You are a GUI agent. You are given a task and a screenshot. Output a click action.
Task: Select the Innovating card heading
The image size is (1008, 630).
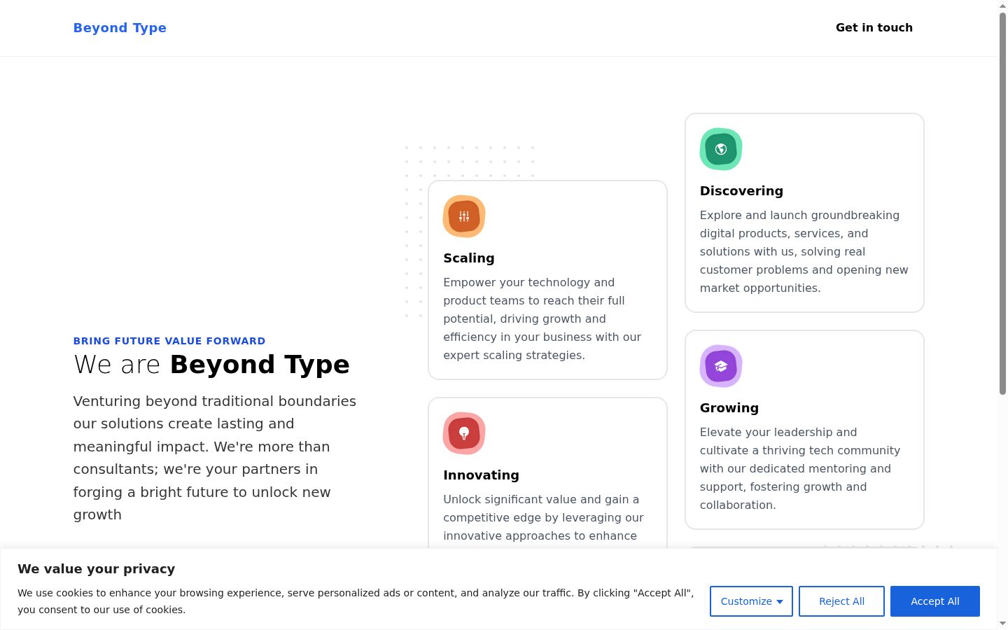(481, 475)
